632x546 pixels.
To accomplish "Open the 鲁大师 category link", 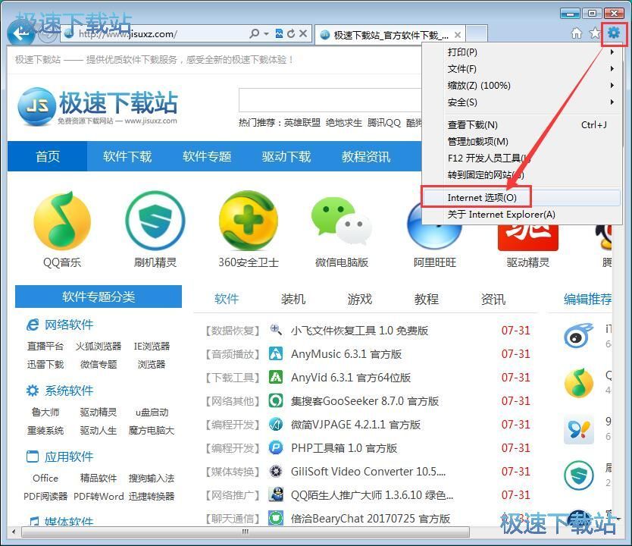I will (x=45, y=412).
